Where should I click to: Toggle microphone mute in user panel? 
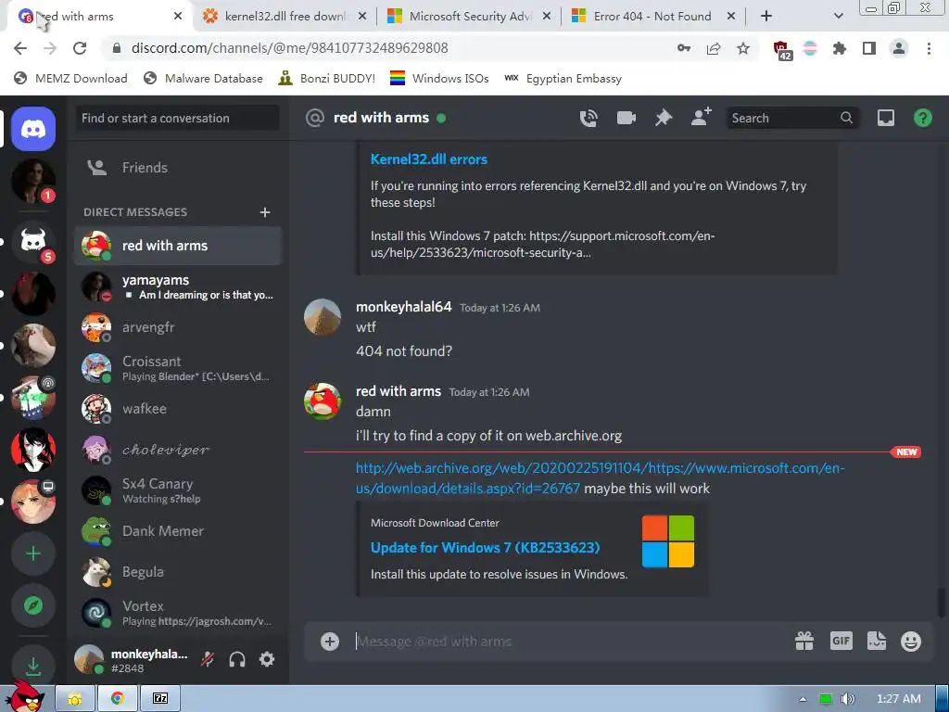208,659
